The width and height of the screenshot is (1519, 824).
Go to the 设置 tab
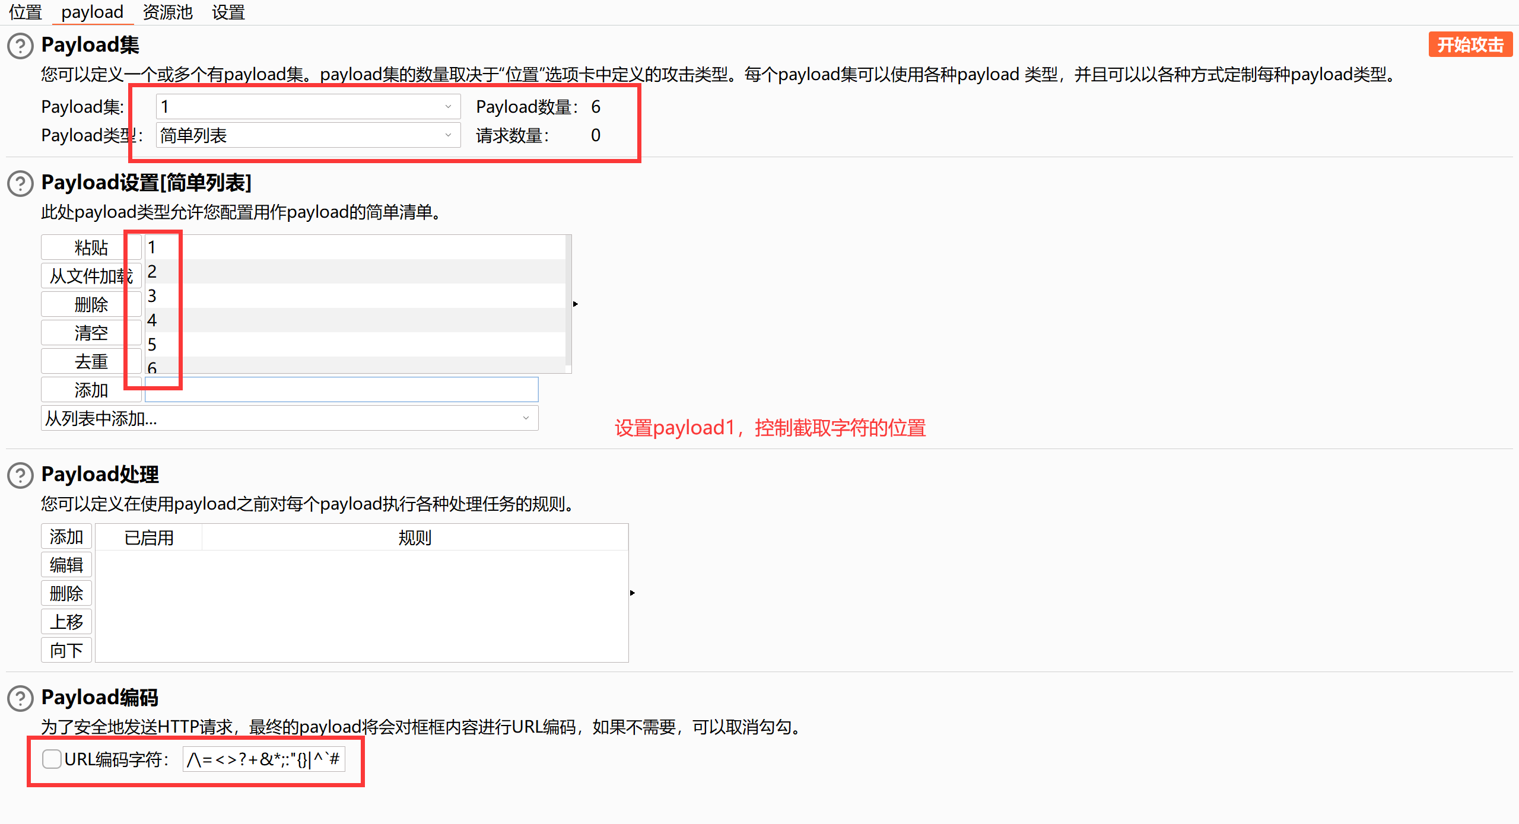(228, 12)
